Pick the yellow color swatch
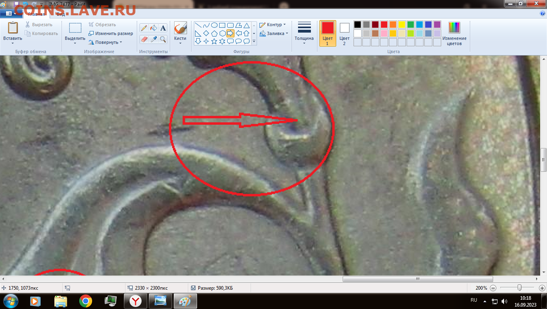The height and width of the screenshot is (309, 547). point(402,25)
